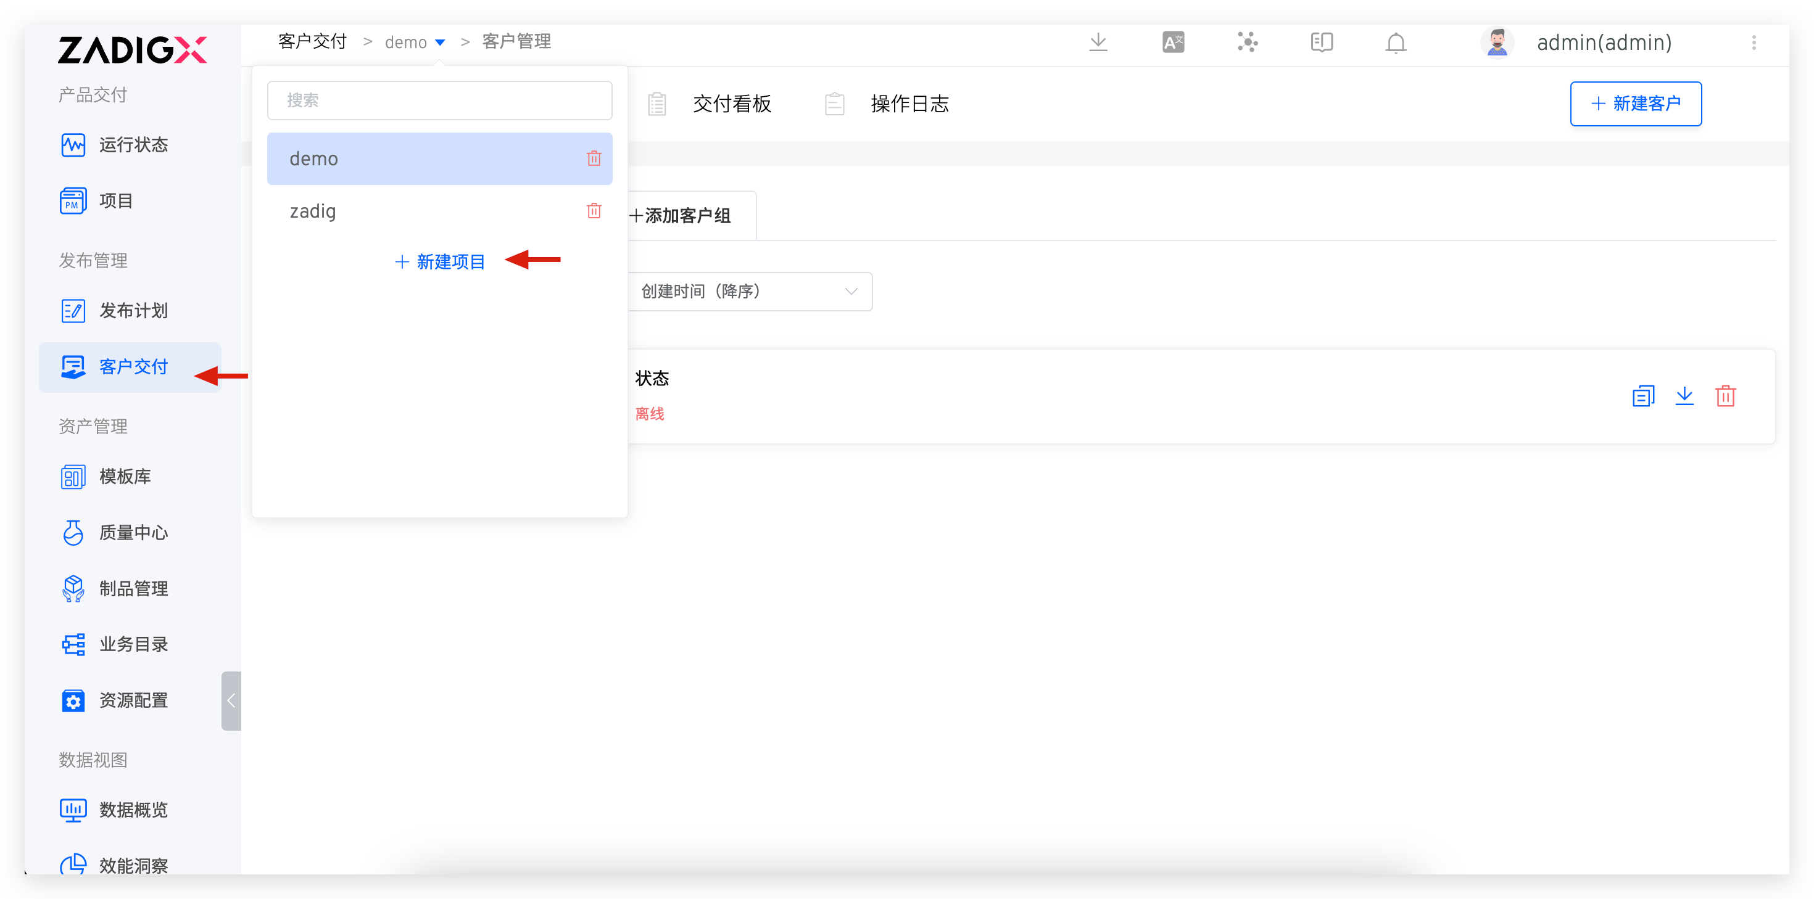This screenshot has width=1814, height=899.
Task: Open the three-dot menu near admin
Action: click(x=1754, y=43)
